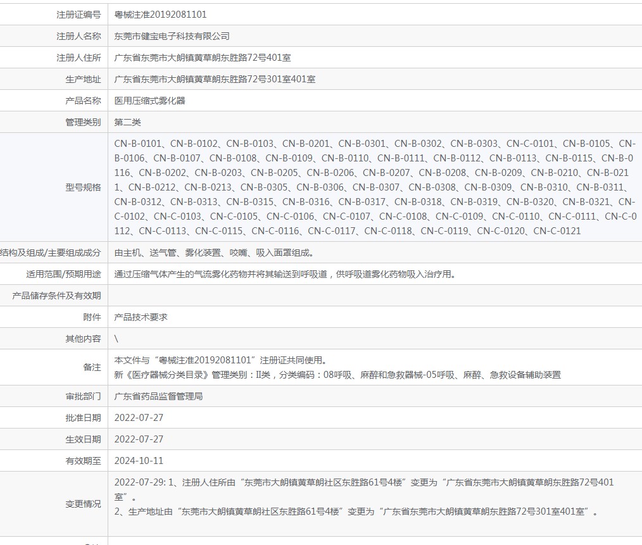The width and height of the screenshot is (642, 545).
Task: Select the label 产品名称
Action: pyautogui.click(x=83, y=101)
